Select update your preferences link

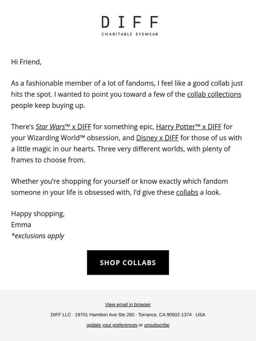(112, 325)
